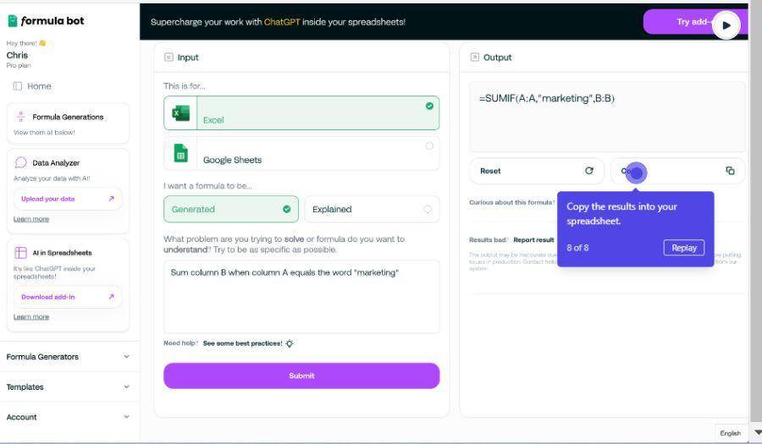This screenshot has height=444, width=762.
Task: Open the AI in Spreadsheets card title
Action: click(x=62, y=253)
